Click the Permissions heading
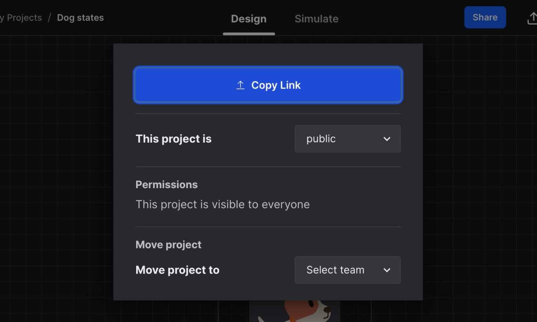The image size is (537, 322). [x=166, y=184]
